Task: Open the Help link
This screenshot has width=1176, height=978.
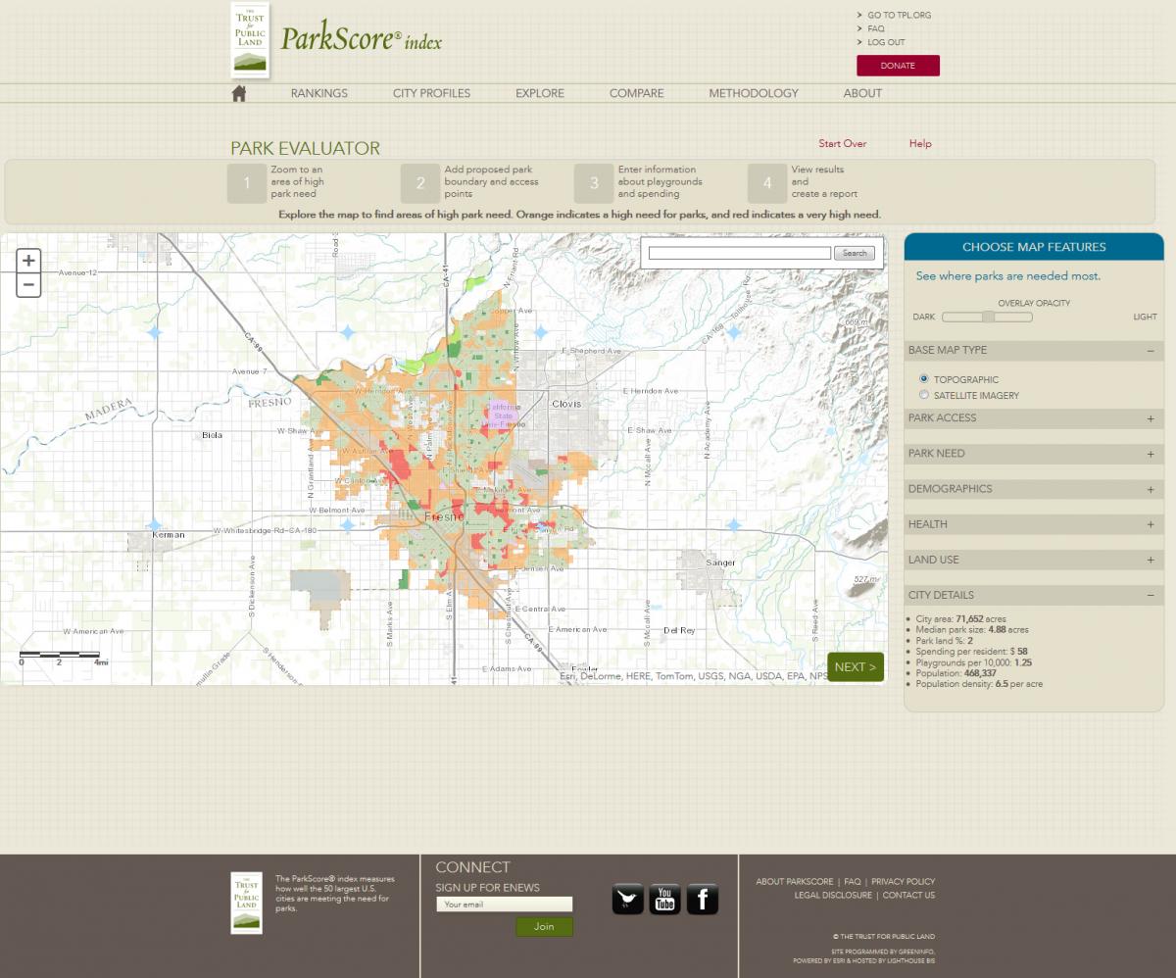Action: 920,143
